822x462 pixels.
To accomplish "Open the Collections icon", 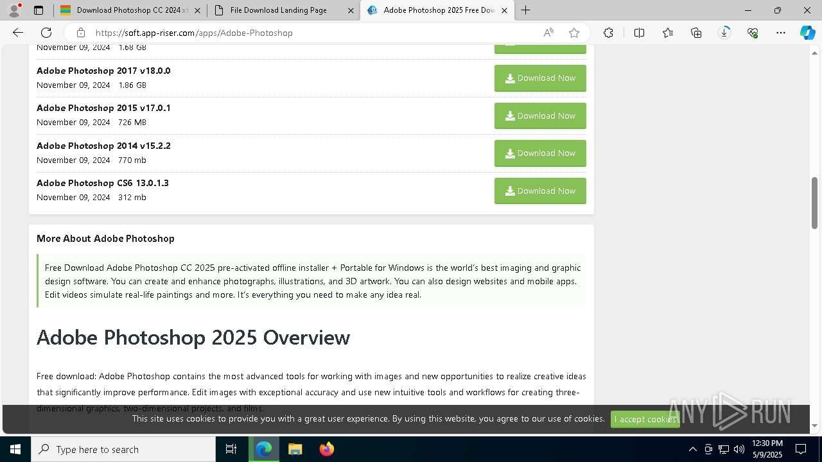I will click(x=696, y=33).
